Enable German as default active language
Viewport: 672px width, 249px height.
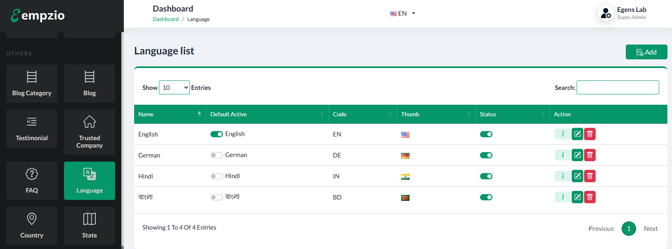[x=216, y=155]
